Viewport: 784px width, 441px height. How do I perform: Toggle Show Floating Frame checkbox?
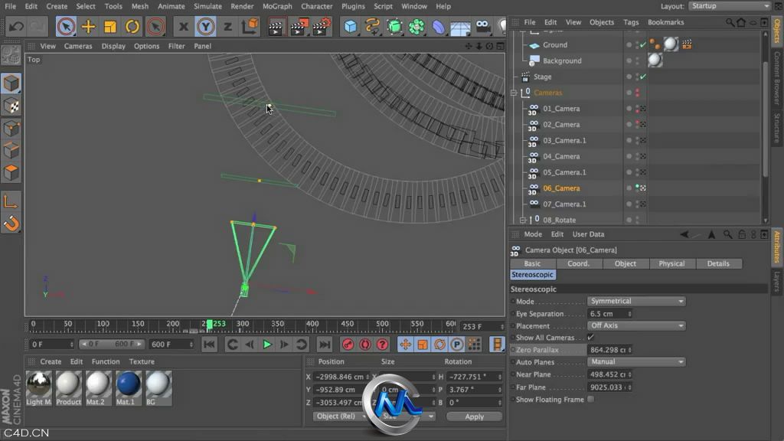point(591,400)
